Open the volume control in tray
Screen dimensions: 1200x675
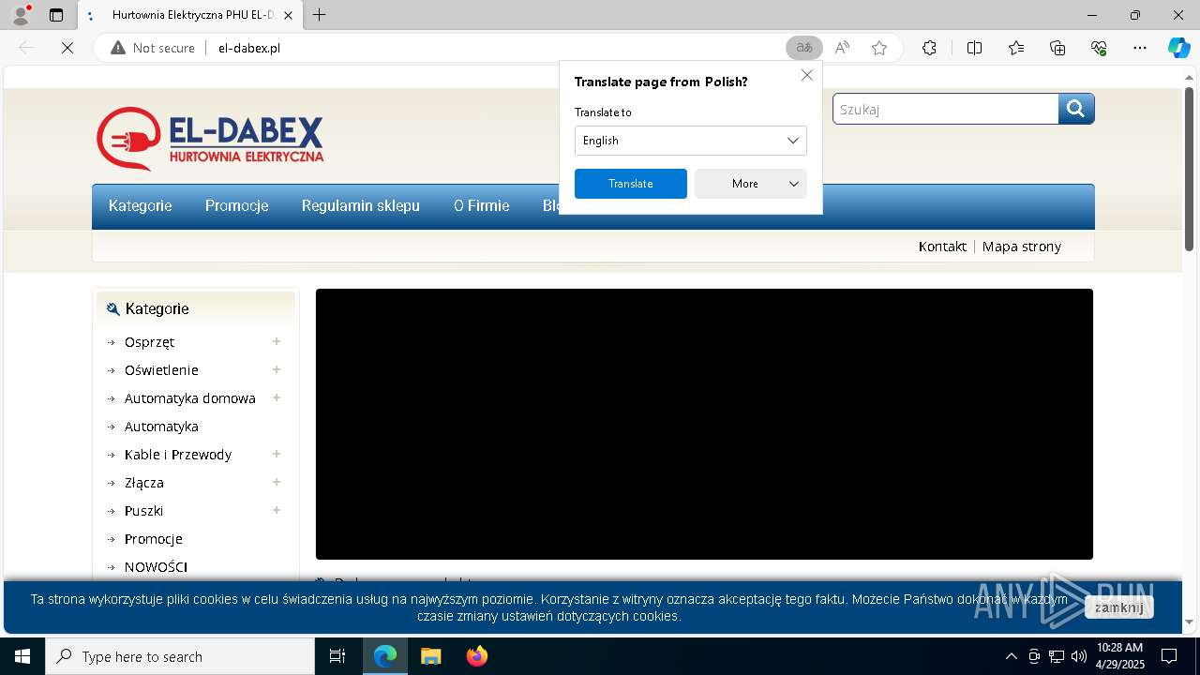[x=1078, y=656]
